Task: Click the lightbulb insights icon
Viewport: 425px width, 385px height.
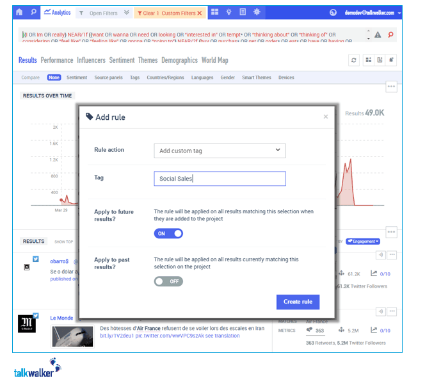Action: point(229,12)
